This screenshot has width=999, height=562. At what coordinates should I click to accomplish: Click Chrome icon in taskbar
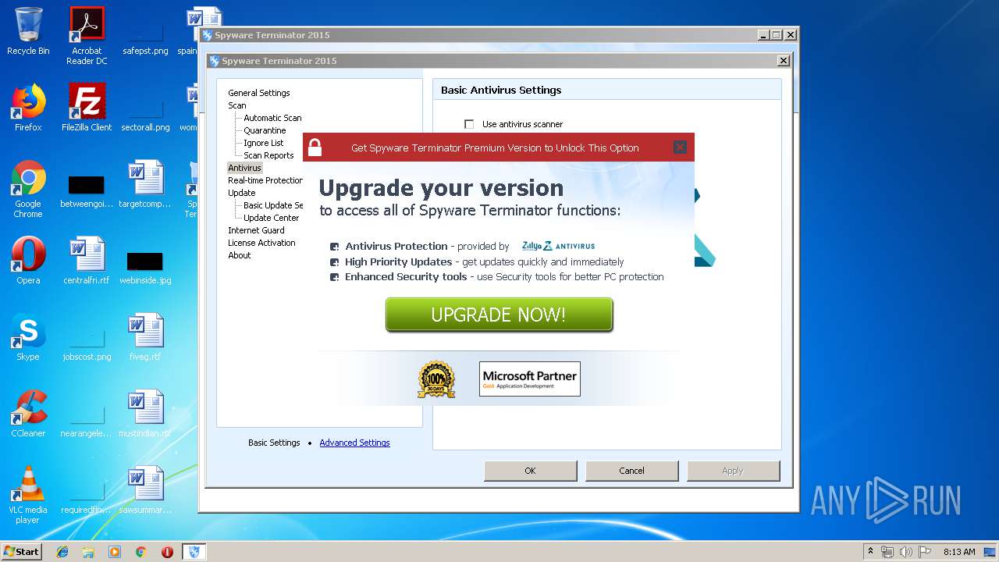tap(141, 552)
